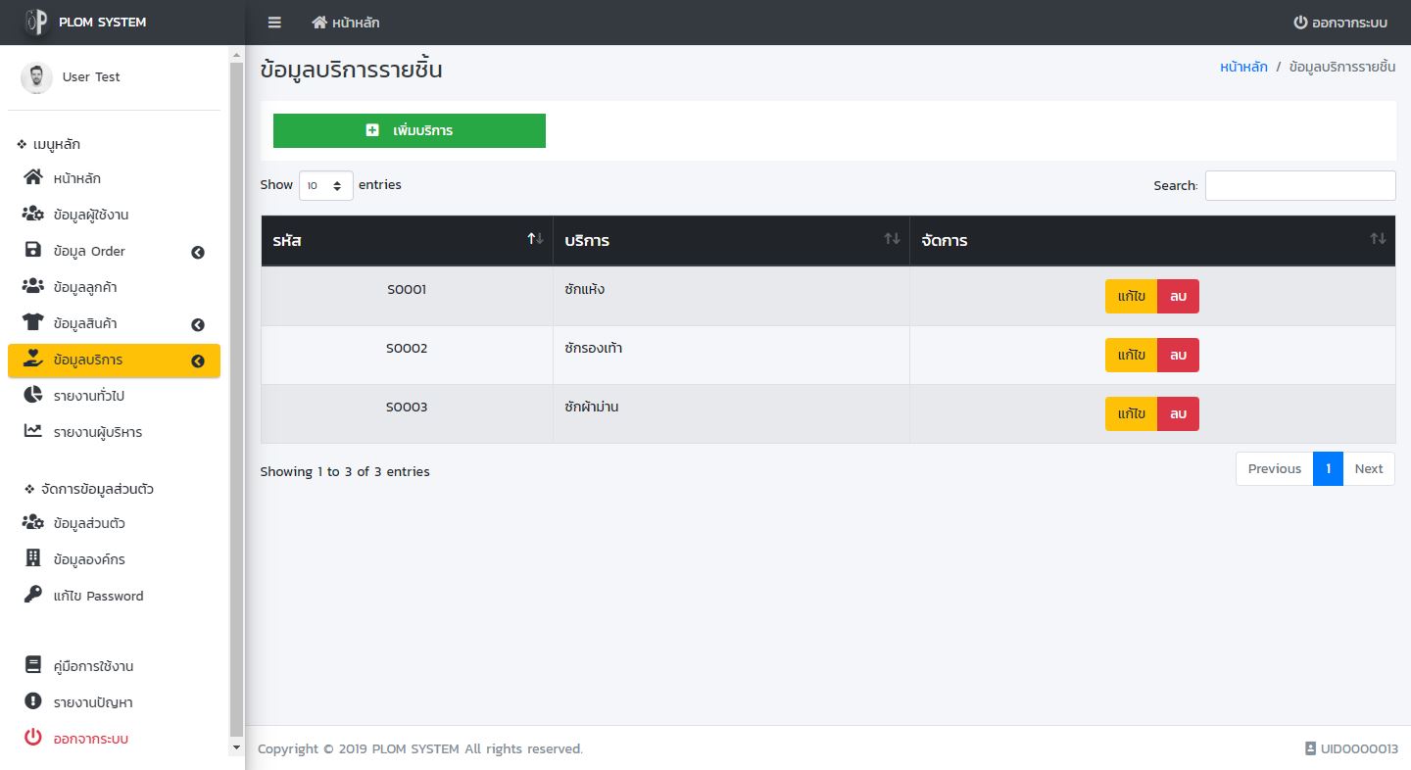Viewport: 1411px width, 770px height.
Task: Click the building icon for ข้อมูลองค์กร
Action: coord(33,559)
